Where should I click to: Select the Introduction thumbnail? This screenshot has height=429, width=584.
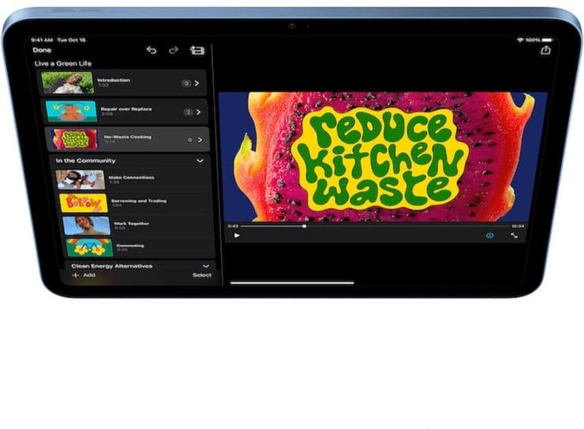coord(68,83)
